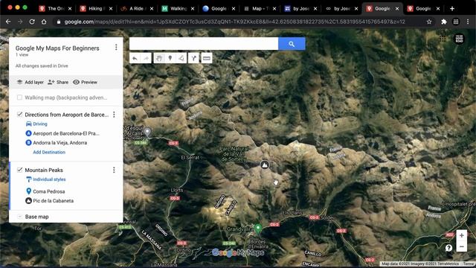Click the El Serrat map label
Image resolution: width=476 pixels, height=268 pixels.
click(190, 157)
